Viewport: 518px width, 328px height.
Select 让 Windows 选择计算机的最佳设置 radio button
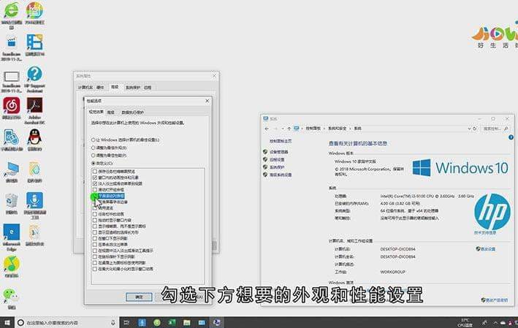94,140
